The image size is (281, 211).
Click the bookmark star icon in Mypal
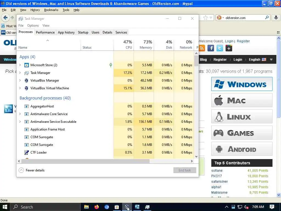coord(205,18)
